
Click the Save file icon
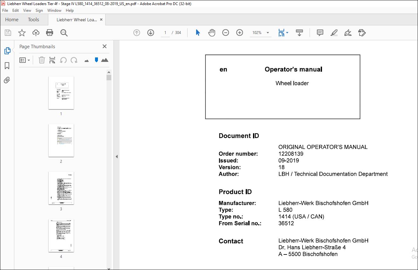[8, 33]
